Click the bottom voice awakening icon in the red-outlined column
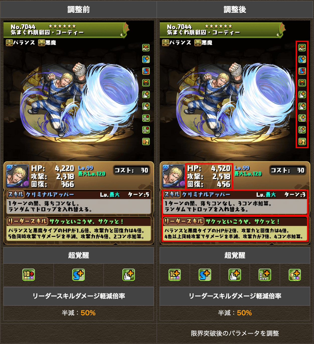 pos(302,142)
